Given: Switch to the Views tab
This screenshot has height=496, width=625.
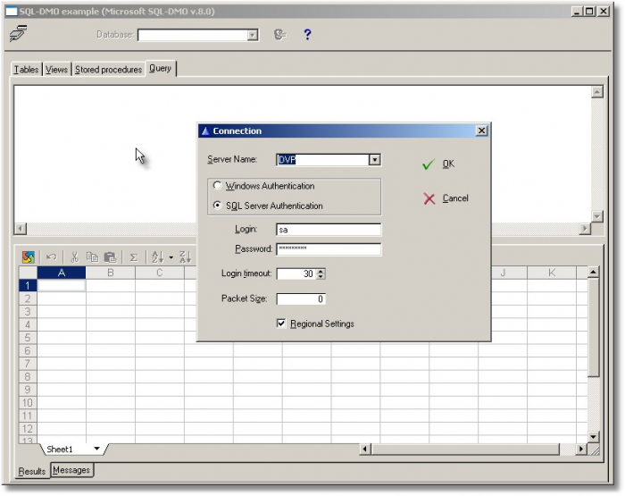Looking at the screenshot, I should click(x=56, y=70).
